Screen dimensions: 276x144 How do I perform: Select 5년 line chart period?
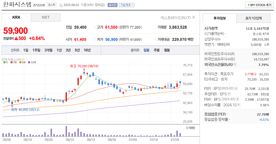(77, 50)
